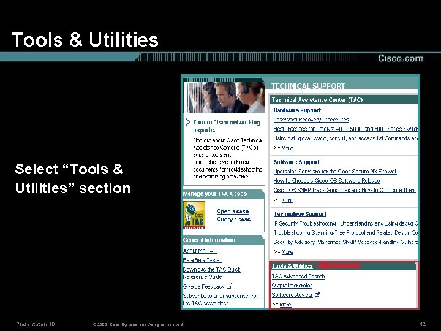Click the Cisco.com text on slide
Screen dimensions: 441x331
point(401,58)
